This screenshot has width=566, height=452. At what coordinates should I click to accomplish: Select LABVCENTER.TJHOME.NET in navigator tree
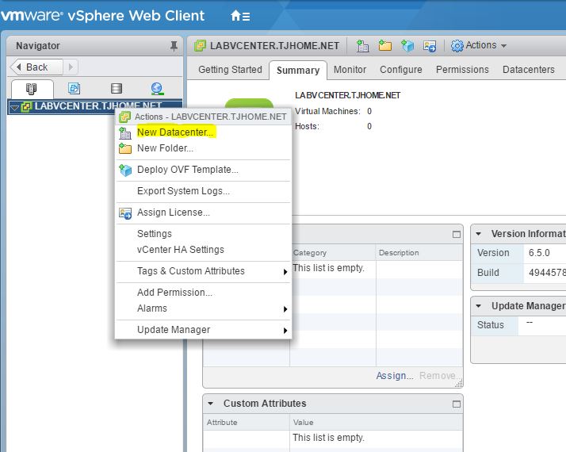pos(95,107)
